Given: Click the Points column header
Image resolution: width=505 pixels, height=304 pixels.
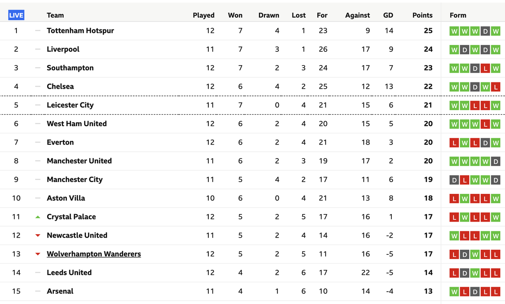Looking at the screenshot, I should click(423, 15).
